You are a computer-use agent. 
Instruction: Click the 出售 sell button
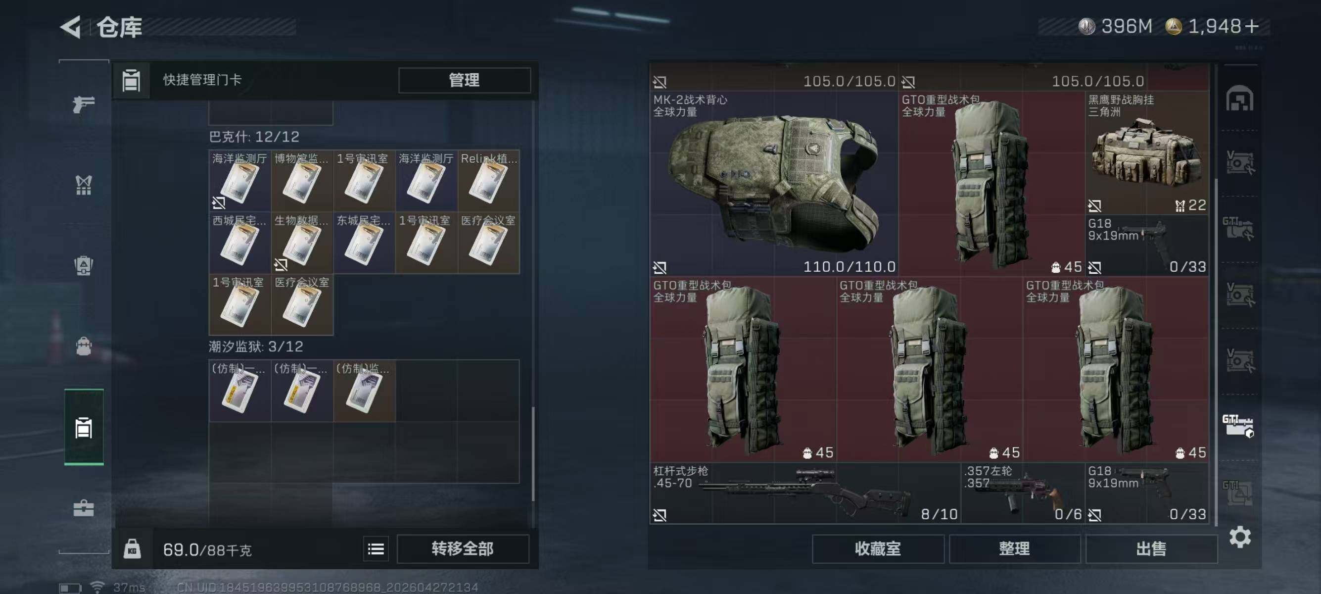1151,549
